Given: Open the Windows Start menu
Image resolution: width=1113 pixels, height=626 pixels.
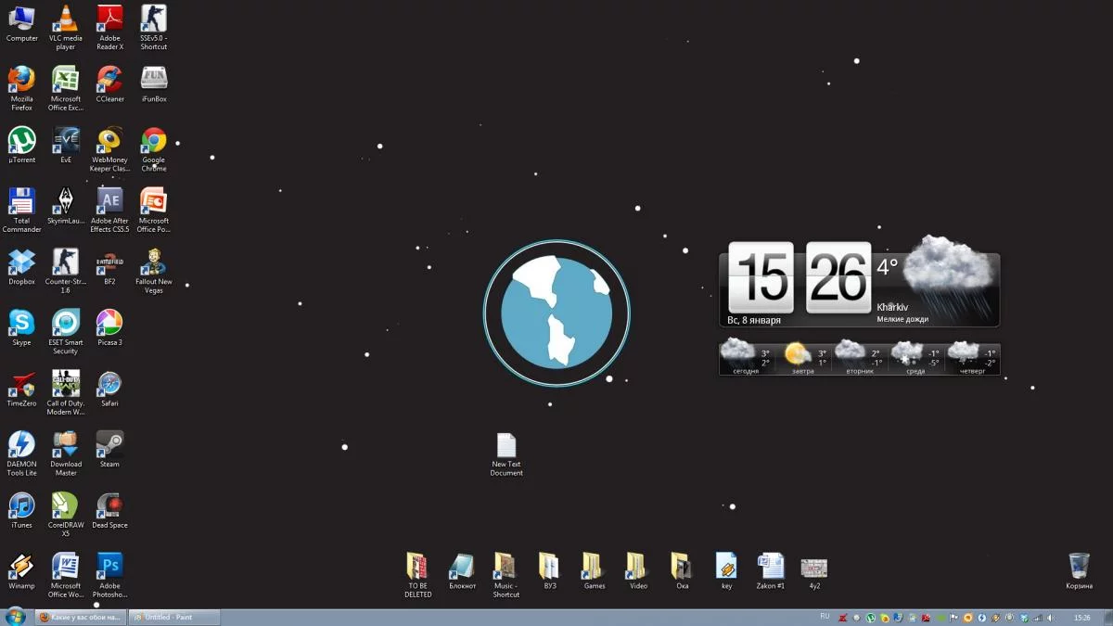Looking at the screenshot, I should pos(16,617).
